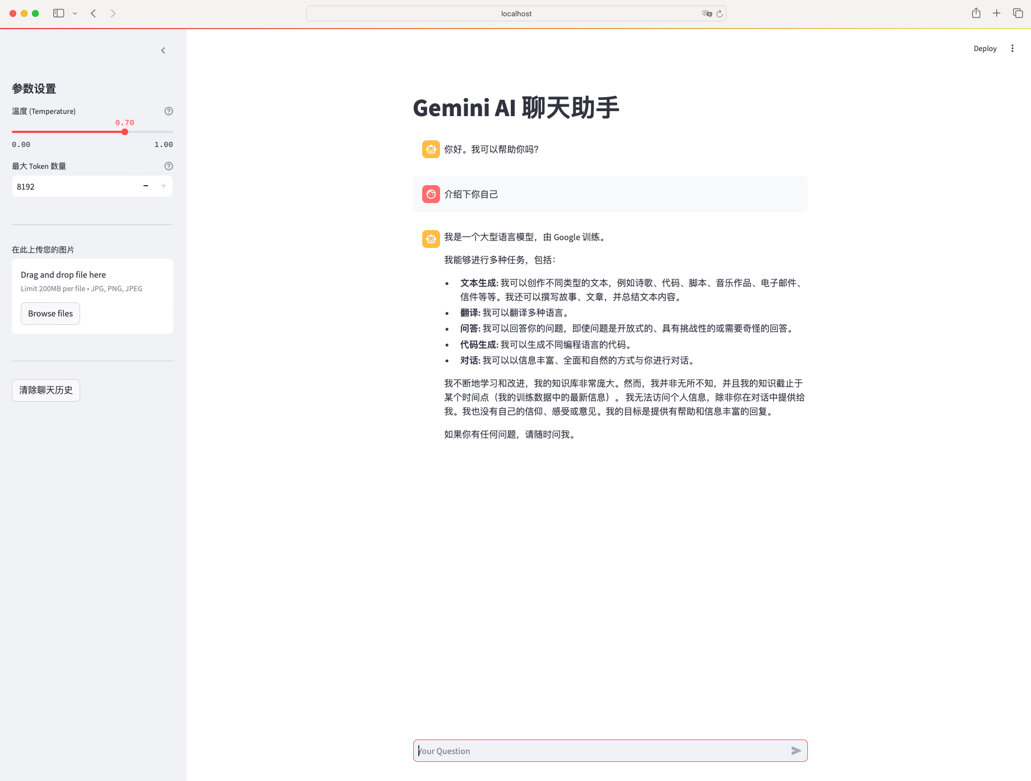Open the Safari sidebar dropdown chevron
This screenshot has width=1031, height=781.
pyautogui.click(x=75, y=13)
